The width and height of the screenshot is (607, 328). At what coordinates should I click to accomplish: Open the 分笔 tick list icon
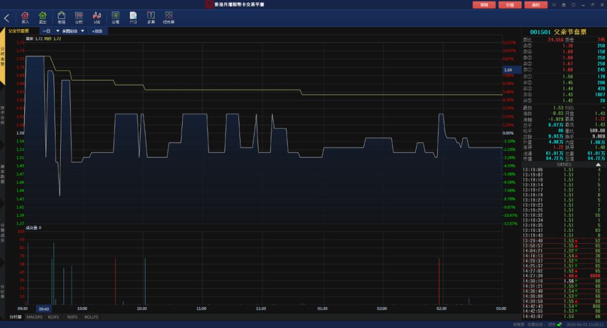[115, 17]
